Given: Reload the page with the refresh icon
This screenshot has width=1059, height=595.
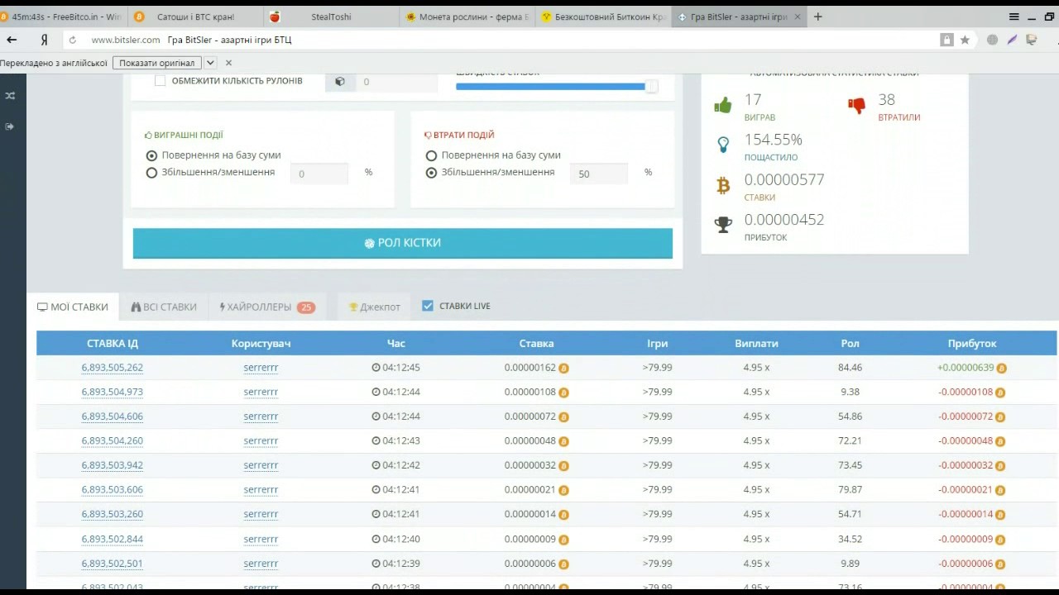Looking at the screenshot, I should click(73, 40).
